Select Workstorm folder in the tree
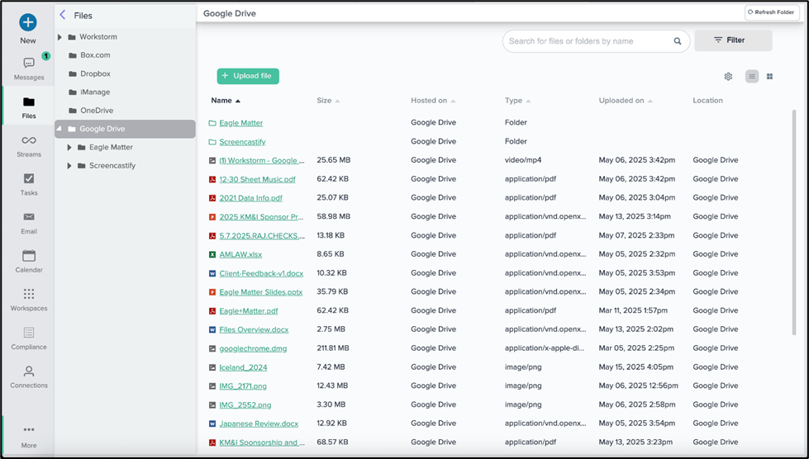Image resolution: width=809 pixels, height=459 pixels. 98,37
